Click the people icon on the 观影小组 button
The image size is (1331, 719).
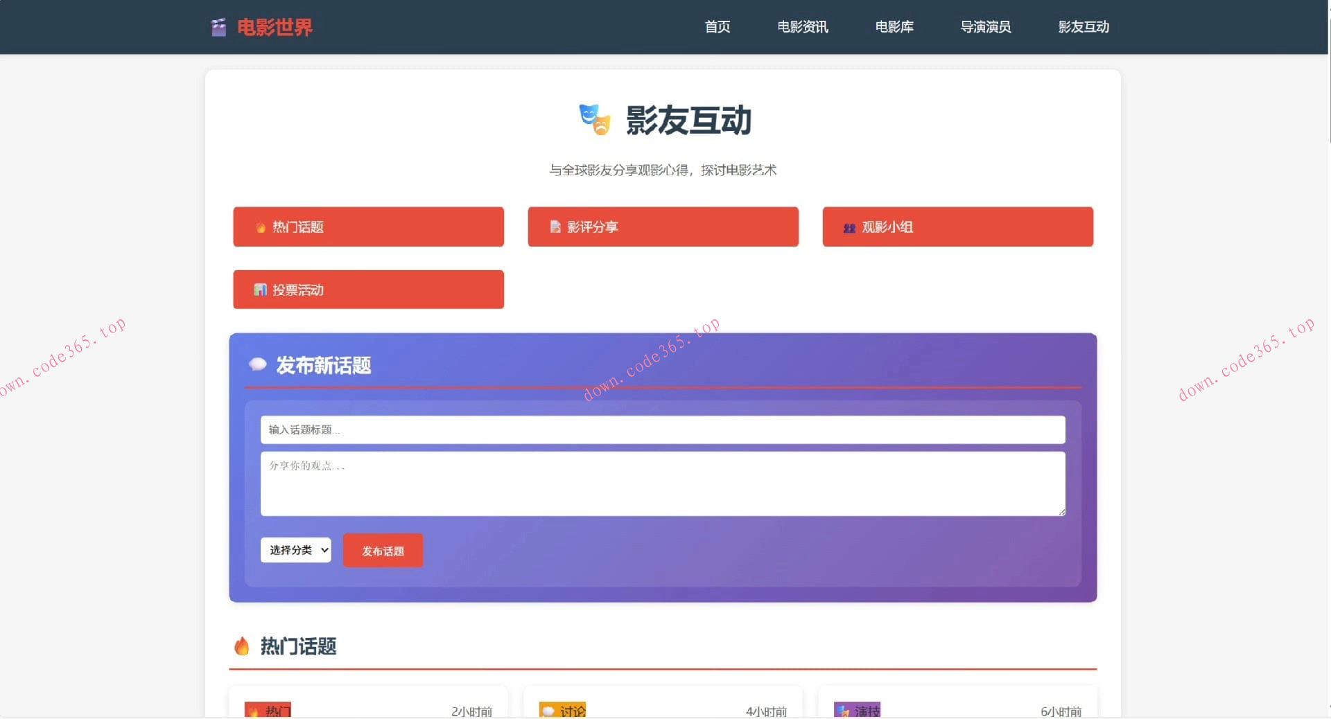click(849, 227)
